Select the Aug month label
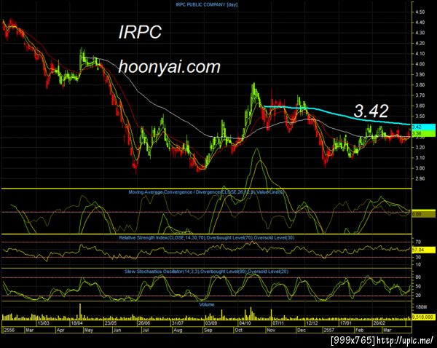Image resolution: width=437 pixels, height=348 pixels. click(178, 331)
